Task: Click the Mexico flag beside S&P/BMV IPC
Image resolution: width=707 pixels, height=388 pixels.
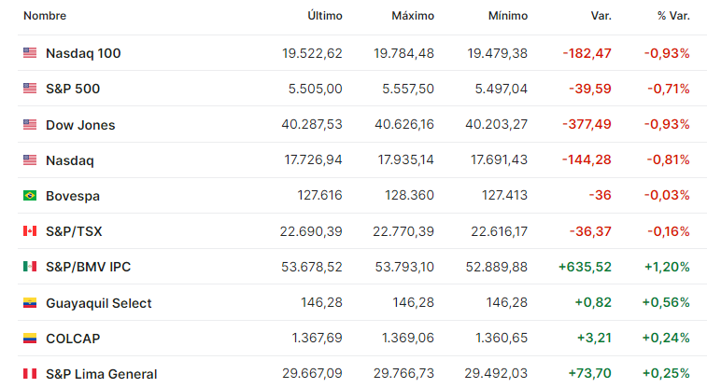Action: pos(30,267)
